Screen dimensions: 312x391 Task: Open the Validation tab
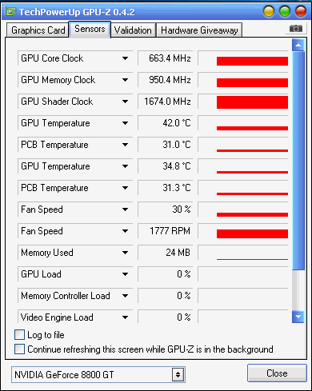pyautogui.click(x=133, y=30)
